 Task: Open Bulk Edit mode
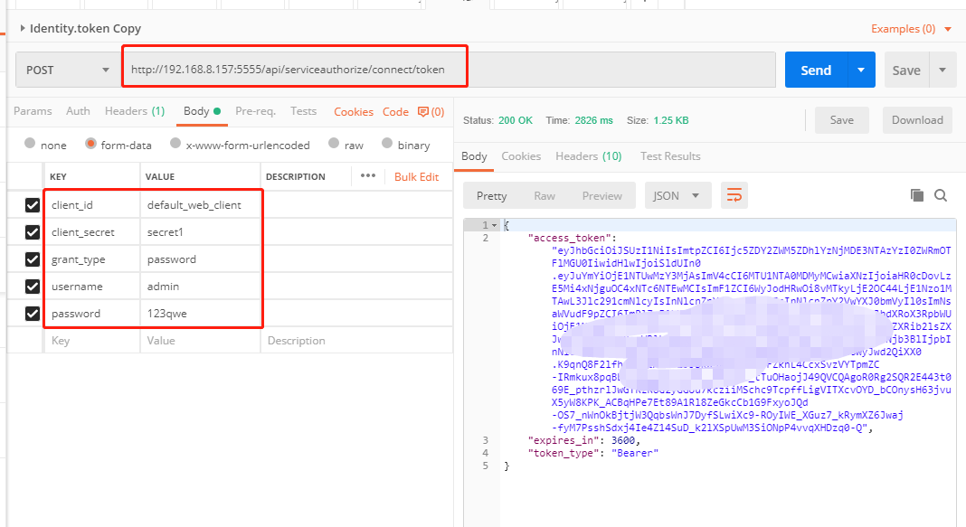416,176
